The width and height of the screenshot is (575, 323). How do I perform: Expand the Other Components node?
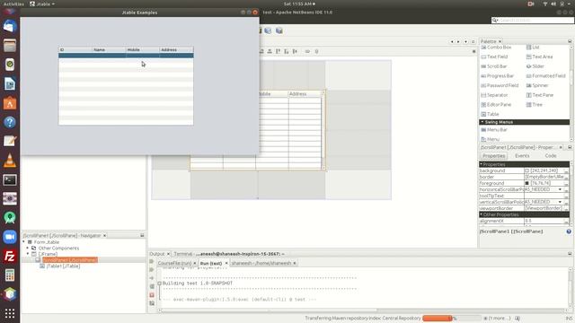[x=28, y=248]
